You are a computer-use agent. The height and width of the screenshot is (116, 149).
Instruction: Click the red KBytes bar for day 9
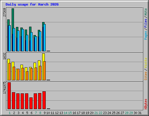click(x=44, y=100)
